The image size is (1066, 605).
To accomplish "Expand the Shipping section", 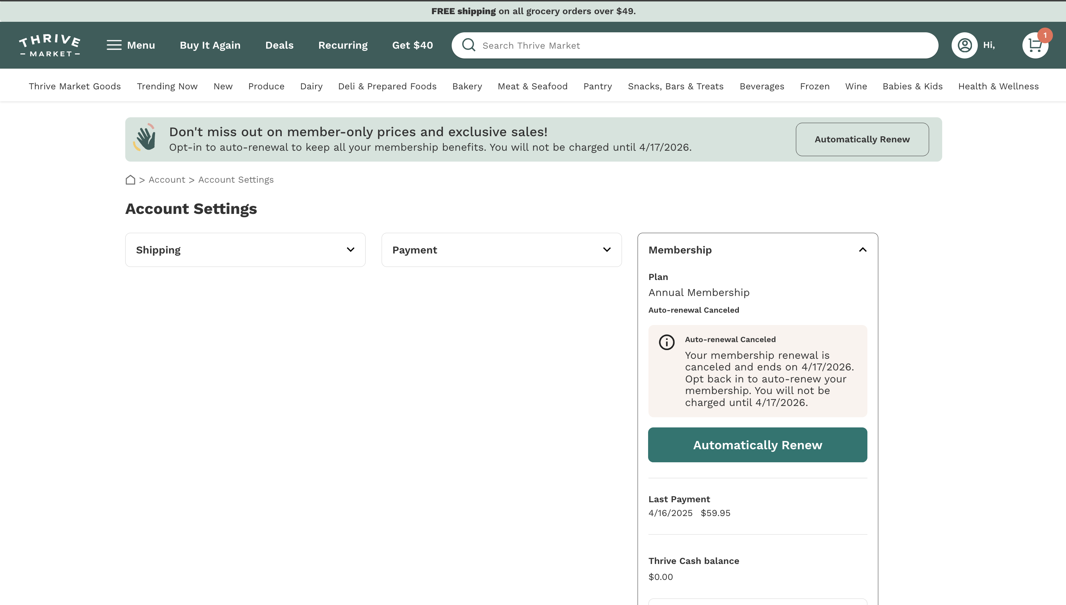I will point(350,250).
